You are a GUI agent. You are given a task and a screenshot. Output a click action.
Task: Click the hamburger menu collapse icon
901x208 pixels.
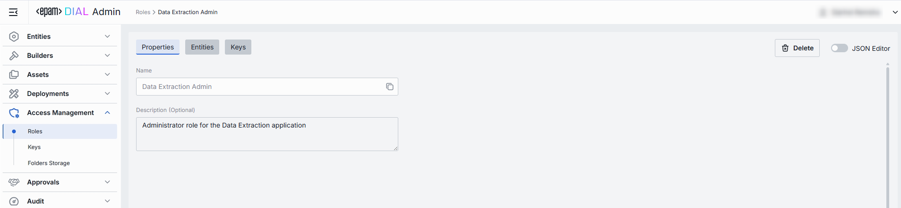pyautogui.click(x=13, y=12)
